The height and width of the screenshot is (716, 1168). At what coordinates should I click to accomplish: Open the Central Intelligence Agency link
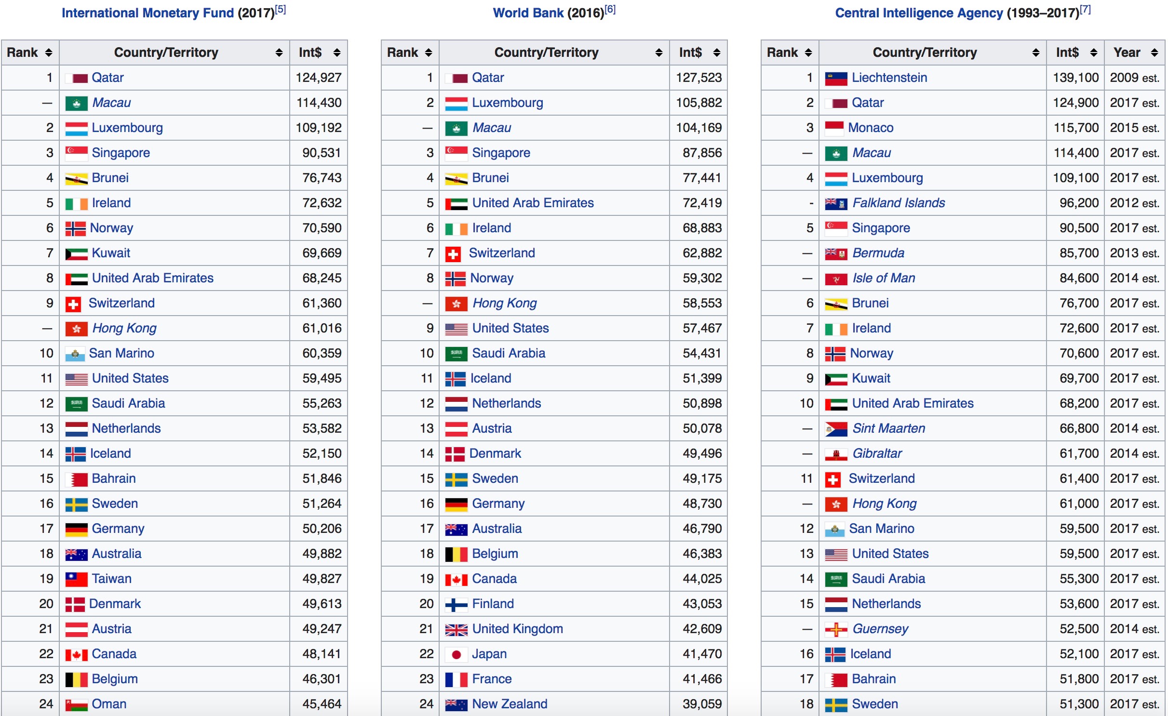pos(919,13)
